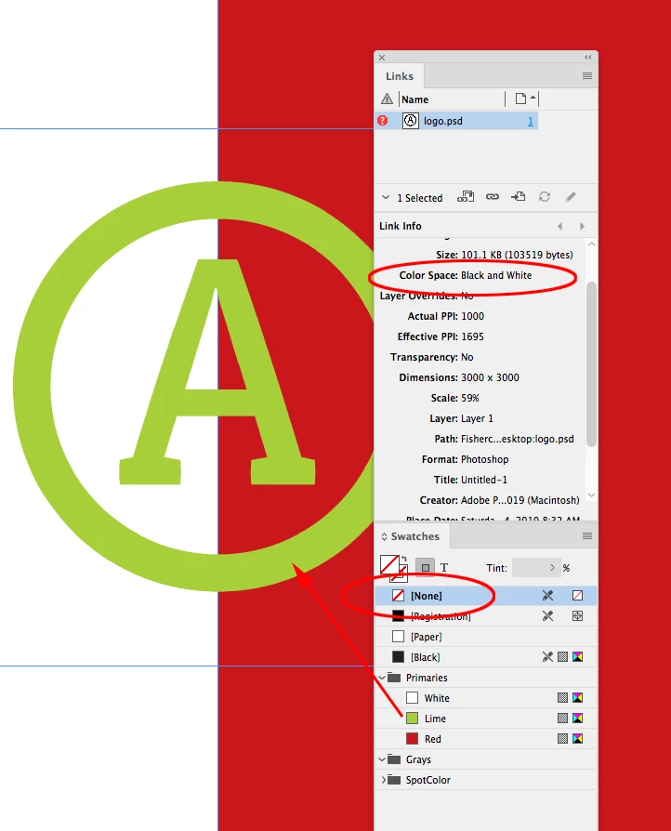Select the [Black] swatch
The height and width of the screenshot is (831, 671).
coord(486,657)
